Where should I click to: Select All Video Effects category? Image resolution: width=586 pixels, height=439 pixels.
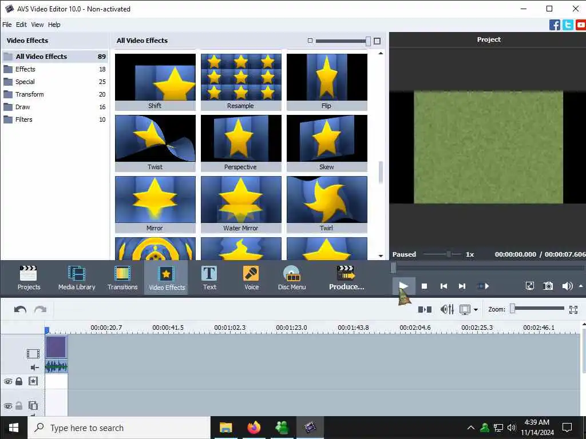pos(55,57)
